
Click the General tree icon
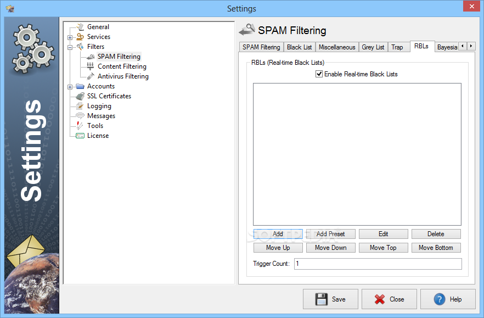coord(80,27)
